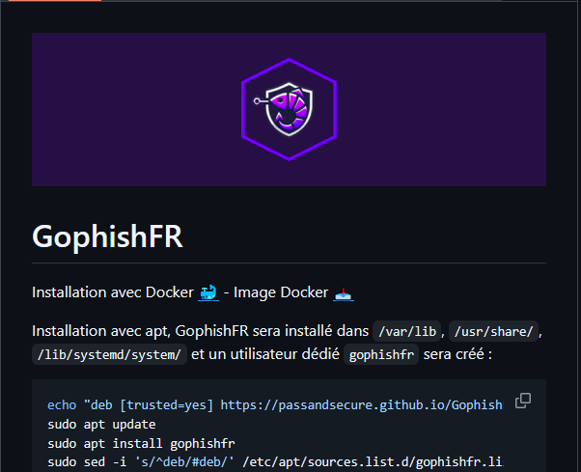The height and width of the screenshot is (472, 581).
Task: Click the sudo sed -i code line
Action: [275, 462]
